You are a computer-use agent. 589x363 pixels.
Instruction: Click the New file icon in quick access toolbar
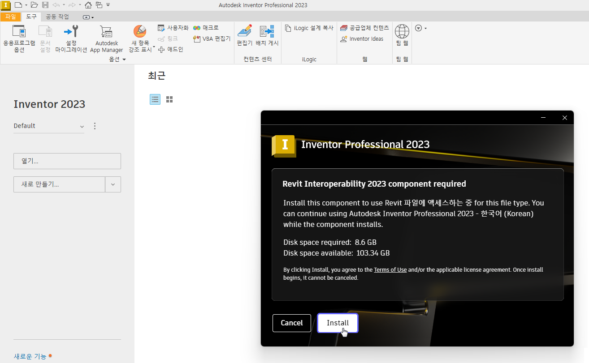18,5
